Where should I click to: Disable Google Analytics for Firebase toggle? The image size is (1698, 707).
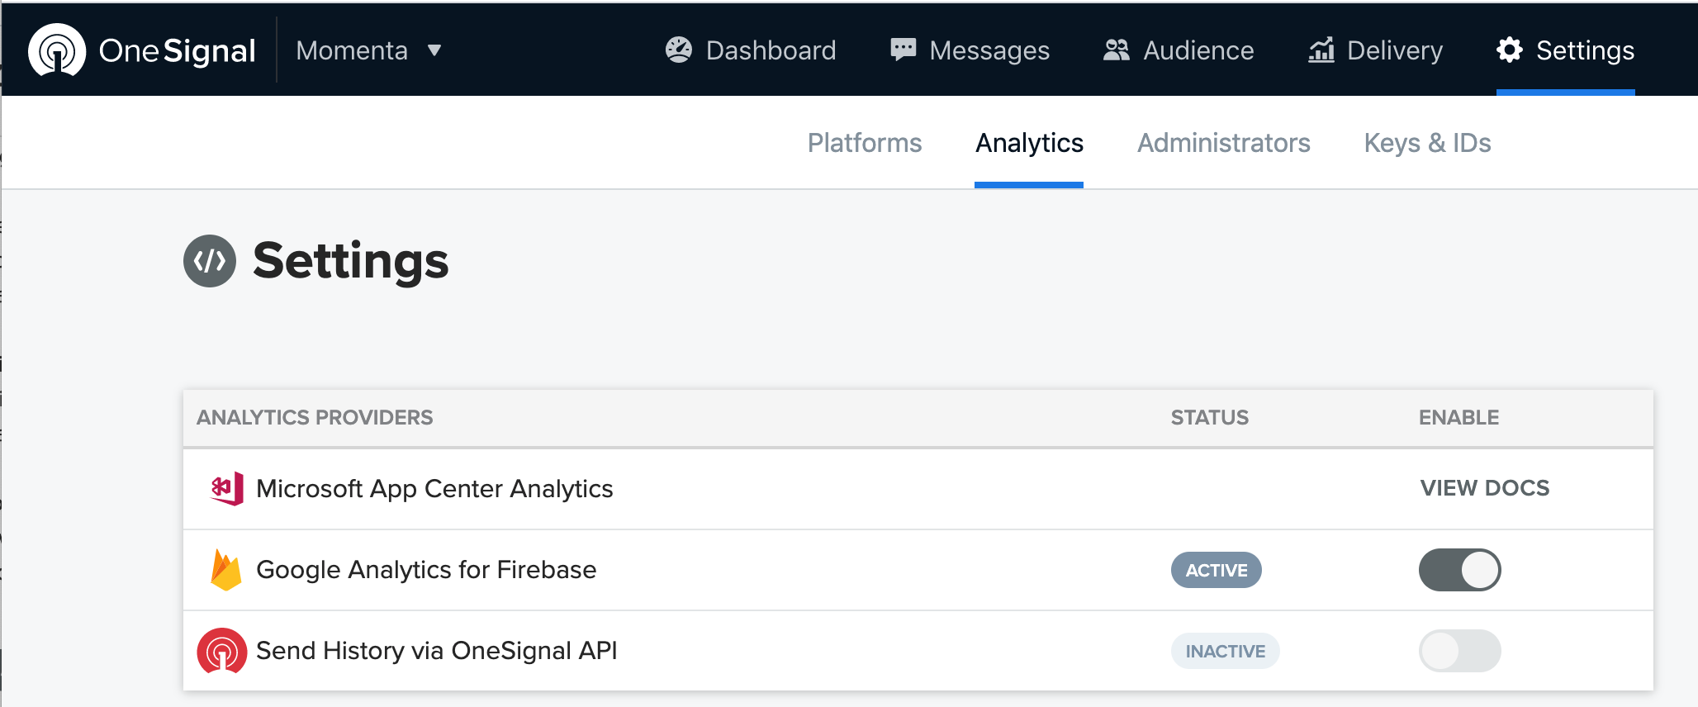tap(1459, 570)
